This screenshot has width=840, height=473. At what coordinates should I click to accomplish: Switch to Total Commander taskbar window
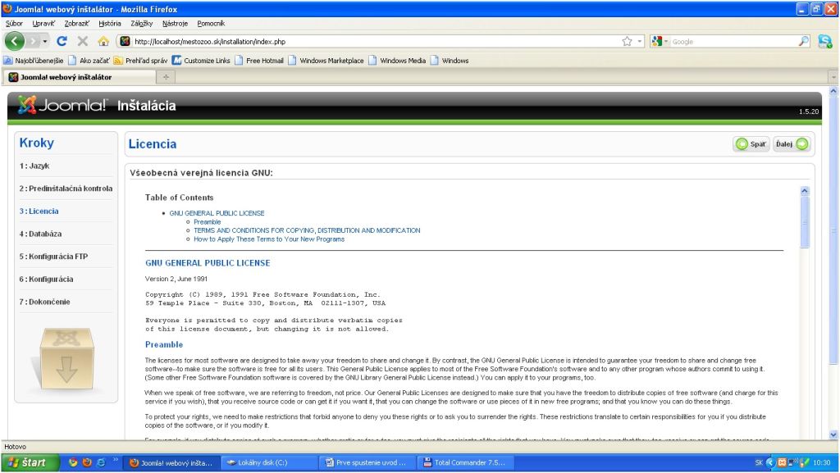coord(466,462)
